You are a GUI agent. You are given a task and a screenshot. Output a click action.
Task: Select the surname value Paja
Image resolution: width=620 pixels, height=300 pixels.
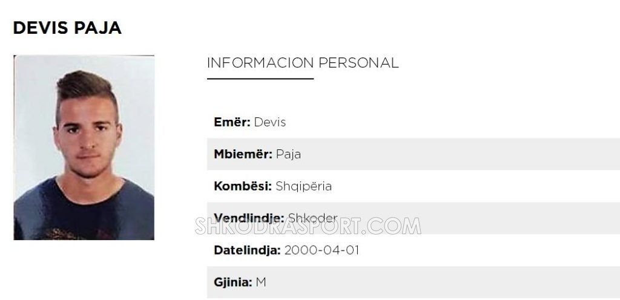point(288,154)
